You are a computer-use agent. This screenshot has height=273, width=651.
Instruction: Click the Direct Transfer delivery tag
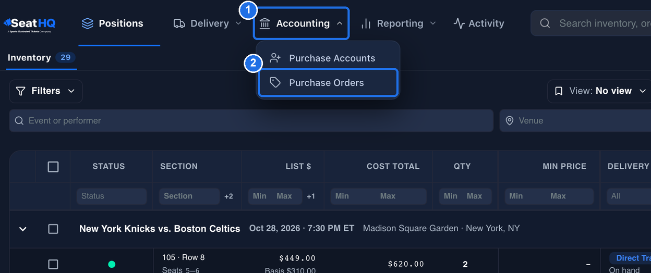pyautogui.click(x=630, y=258)
